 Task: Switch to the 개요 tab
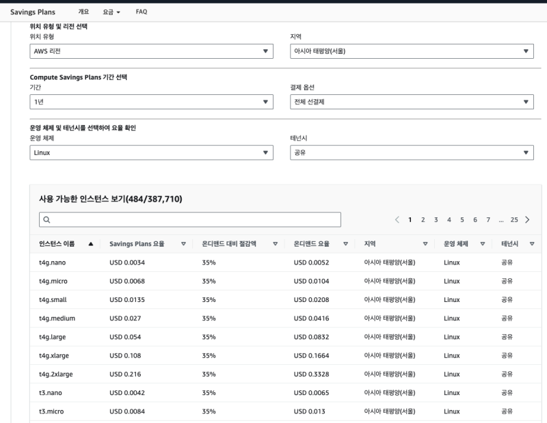(x=83, y=12)
